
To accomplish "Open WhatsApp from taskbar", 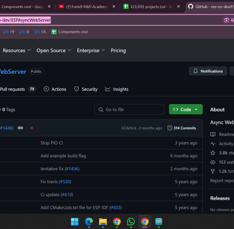I will 130,221.
